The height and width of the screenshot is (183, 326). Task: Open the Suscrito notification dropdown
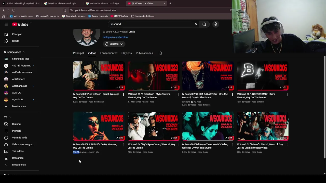[x=114, y=44]
